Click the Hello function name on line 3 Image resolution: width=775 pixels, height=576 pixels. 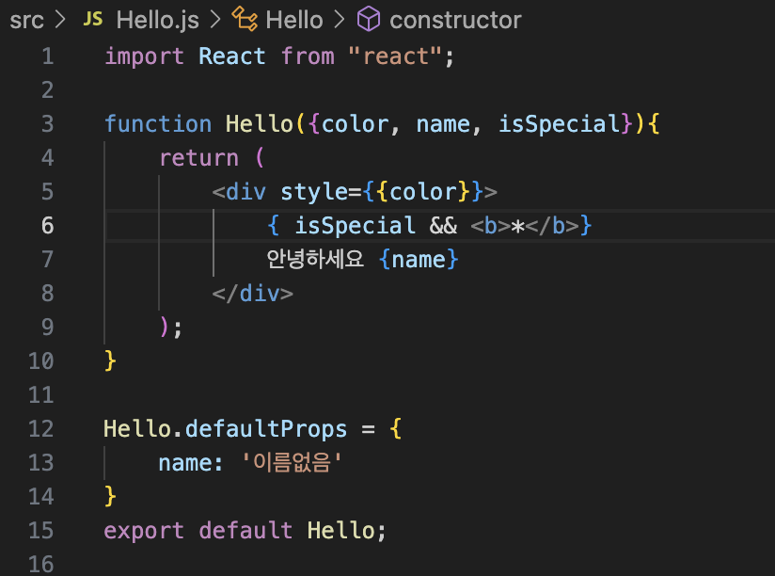pos(260,123)
